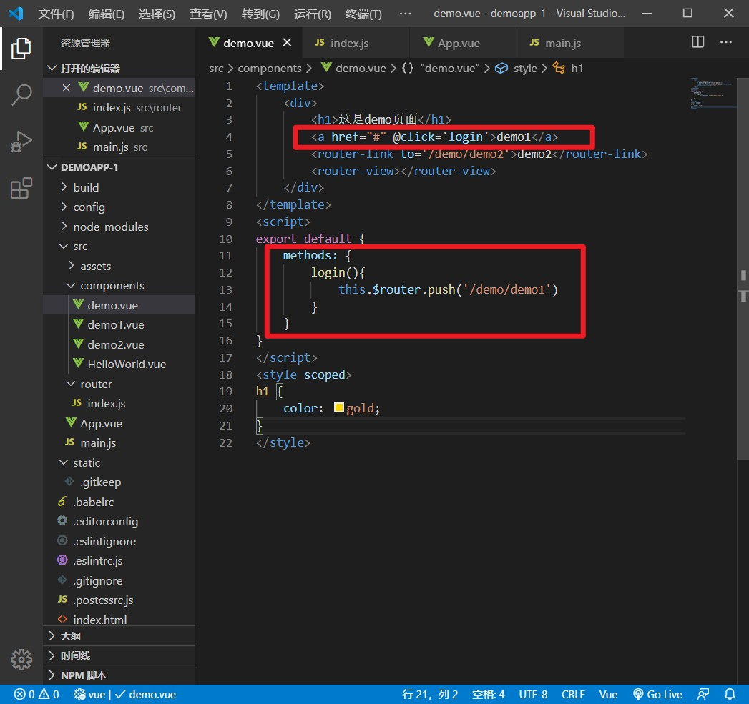
Task: Click the Vue language mode indicator
Action: click(608, 694)
